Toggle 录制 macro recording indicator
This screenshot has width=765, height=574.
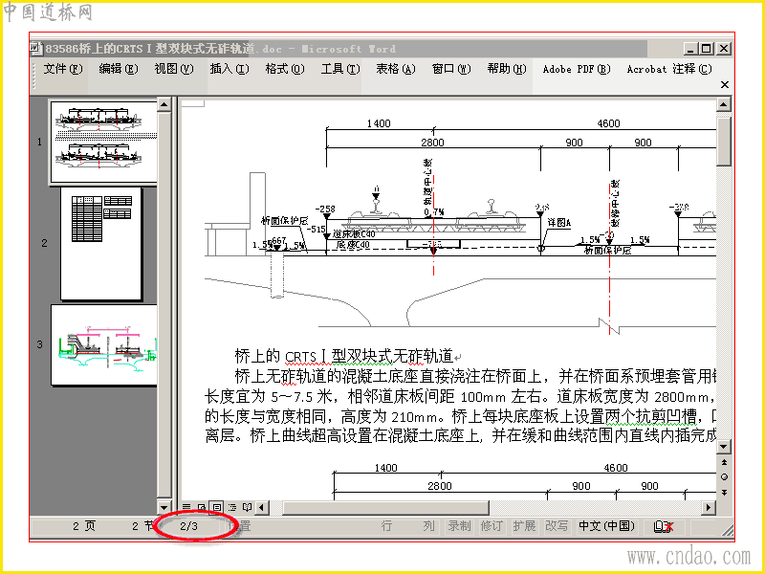coord(459,525)
